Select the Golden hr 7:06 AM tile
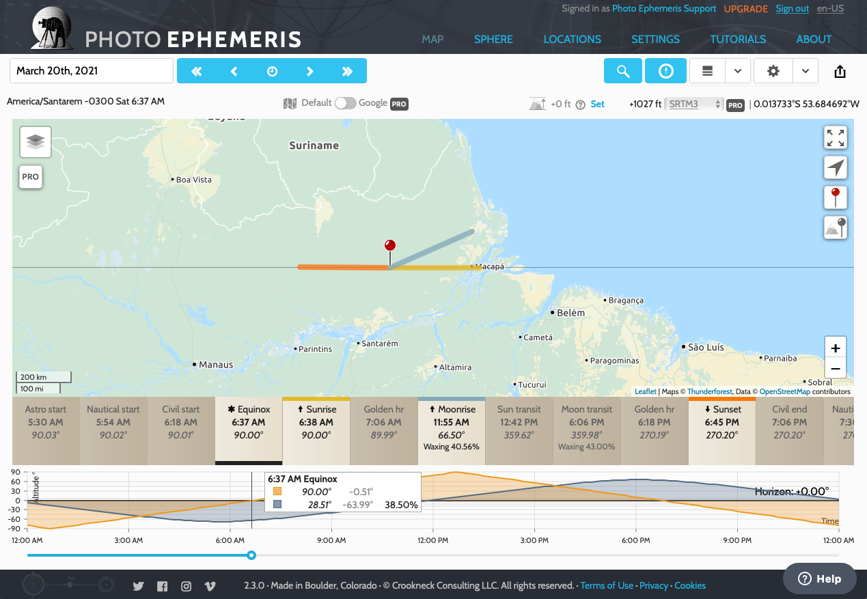 [384, 432]
